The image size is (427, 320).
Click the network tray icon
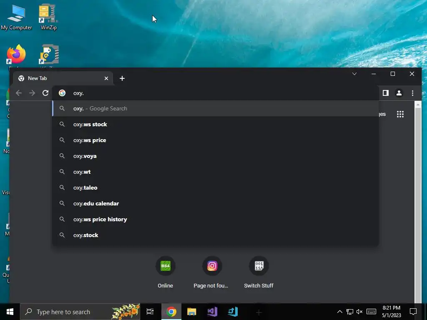click(x=350, y=312)
